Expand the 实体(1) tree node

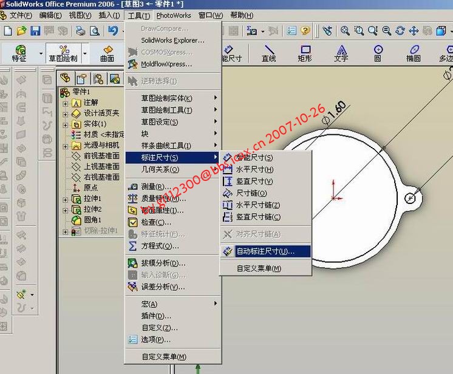(66, 125)
